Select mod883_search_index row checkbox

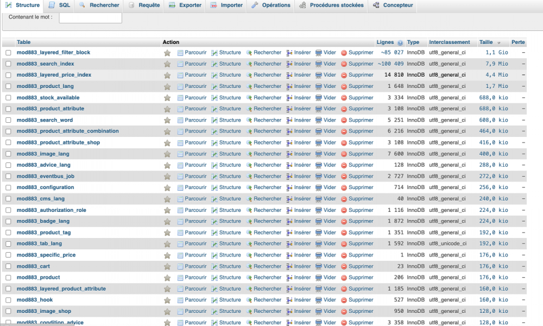pyautogui.click(x=8, y=64)
